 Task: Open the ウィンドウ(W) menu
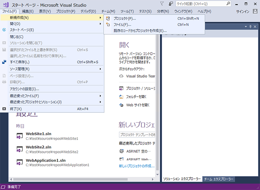[183, 11]
